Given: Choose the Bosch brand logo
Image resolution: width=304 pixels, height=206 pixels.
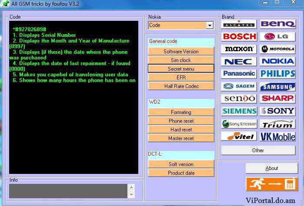Looking at the screenshot, I should [239, 36].
